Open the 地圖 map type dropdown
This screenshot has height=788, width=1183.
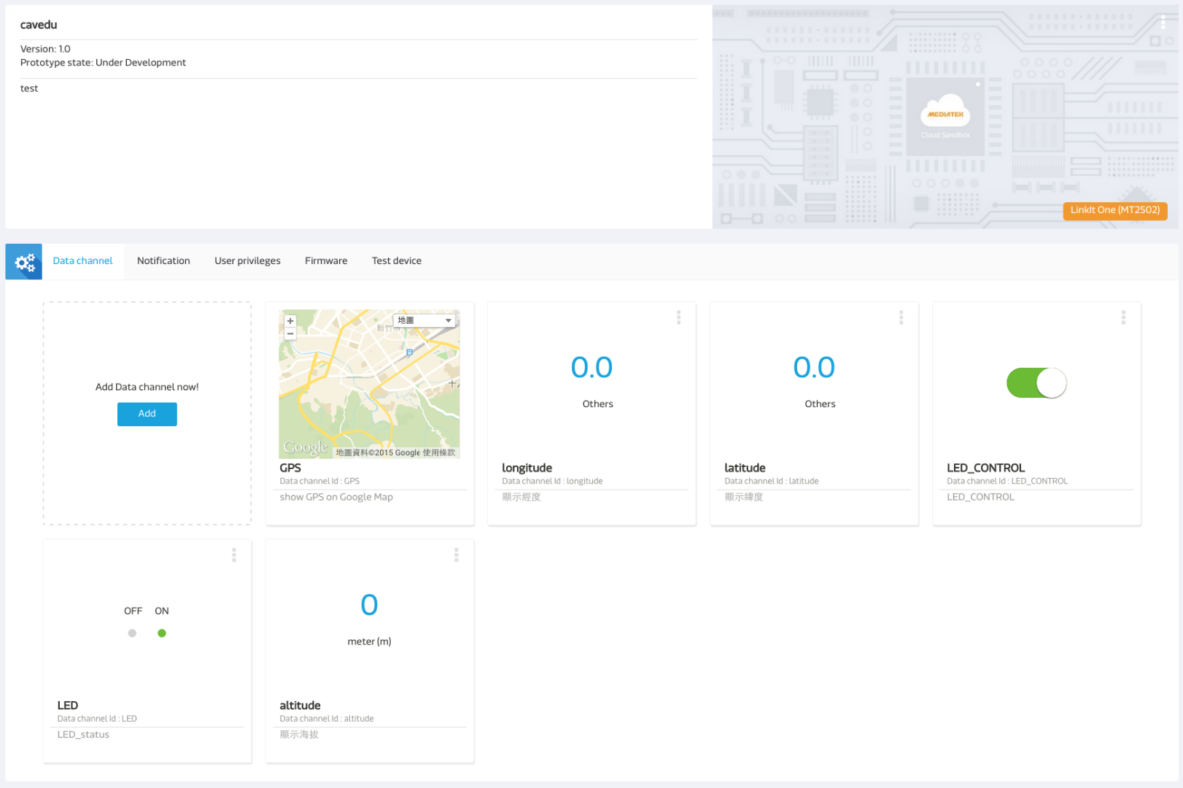(425, 320)
